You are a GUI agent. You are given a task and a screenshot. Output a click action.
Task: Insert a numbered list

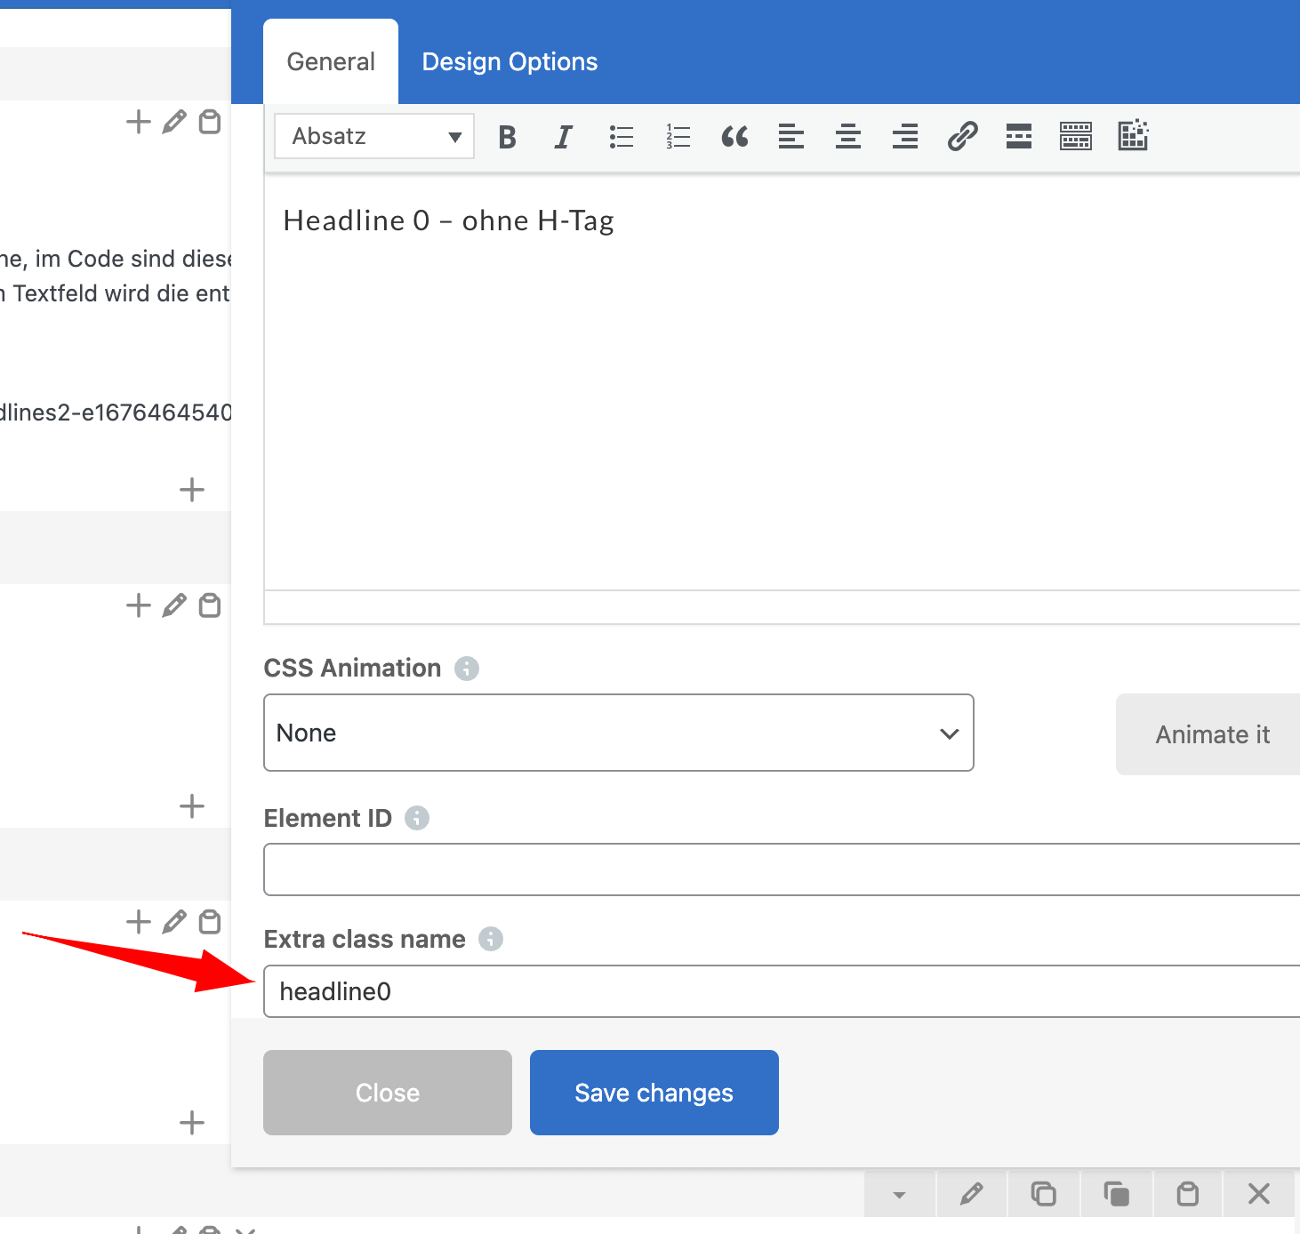[678, 137]
